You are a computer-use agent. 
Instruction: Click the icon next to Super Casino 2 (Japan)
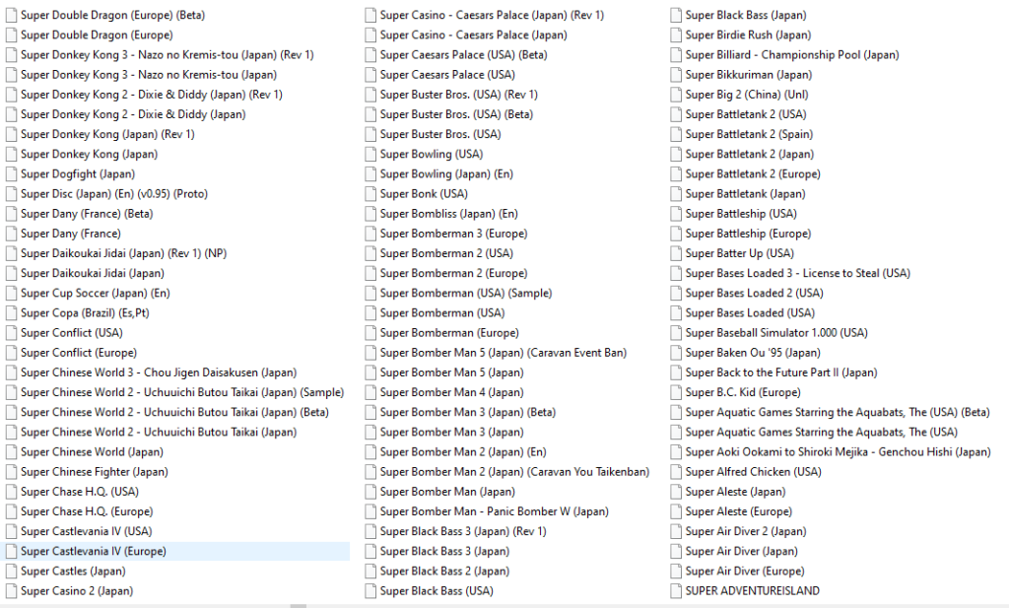(11, 591)
